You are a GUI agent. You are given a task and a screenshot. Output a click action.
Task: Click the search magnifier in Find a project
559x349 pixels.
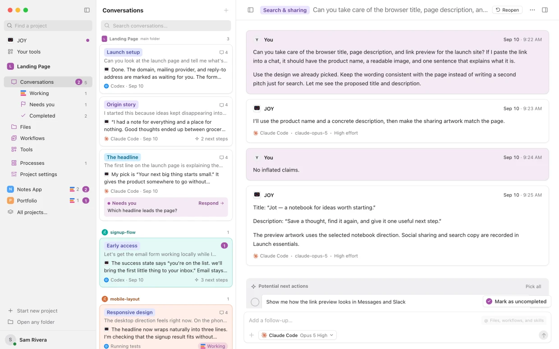pos(9,26)
